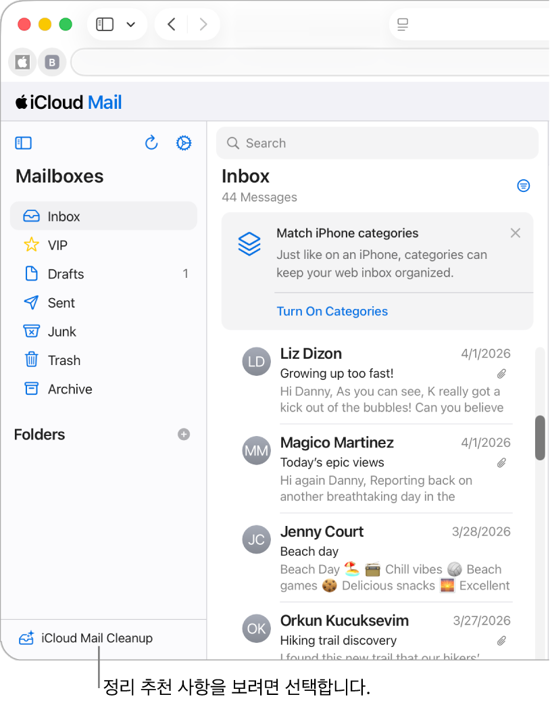This screenshot has width=550, height=701.
Task: Dismiss the Match iPhone categories banner
Action: 515,233
